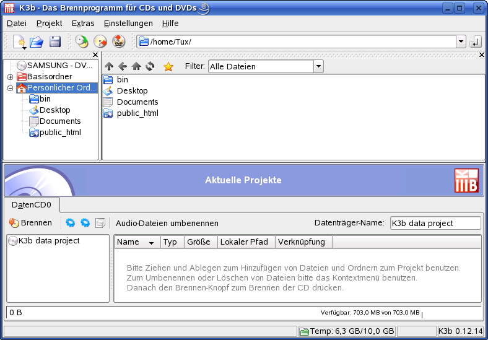Close the file browser panel
This screenshot has height=340, width=488.
point(482,55)
